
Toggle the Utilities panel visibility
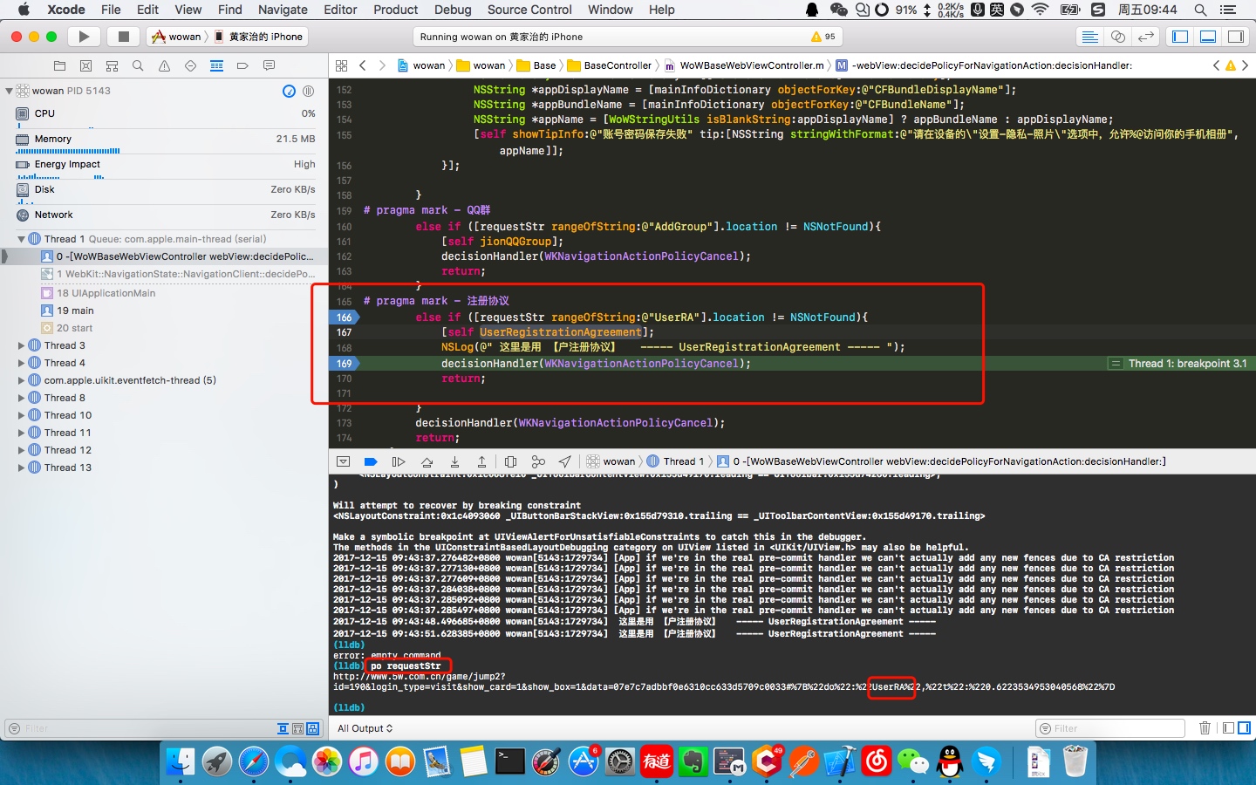pyautogui.click(x=1236, y=37)
